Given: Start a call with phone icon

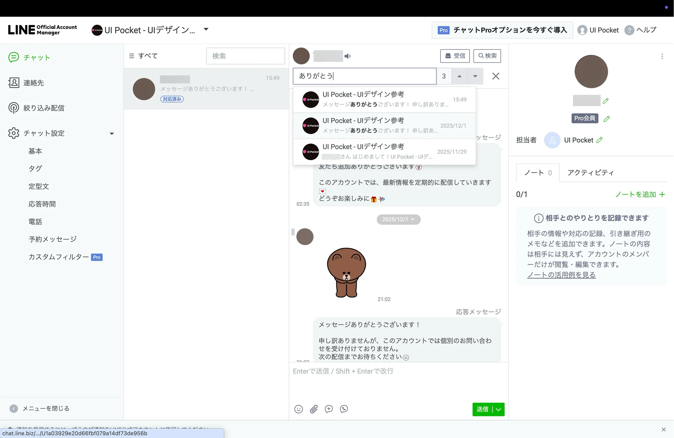Looking at the screenshot, I should pyautogui.click(x=344, y=409).
